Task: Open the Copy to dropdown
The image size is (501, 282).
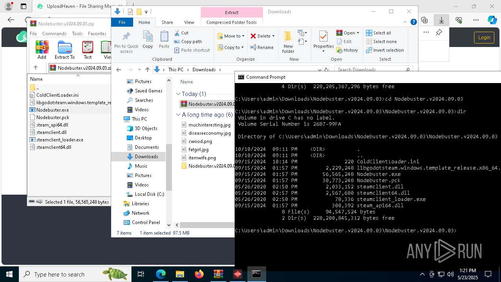Action: click(x=231, y=47)
